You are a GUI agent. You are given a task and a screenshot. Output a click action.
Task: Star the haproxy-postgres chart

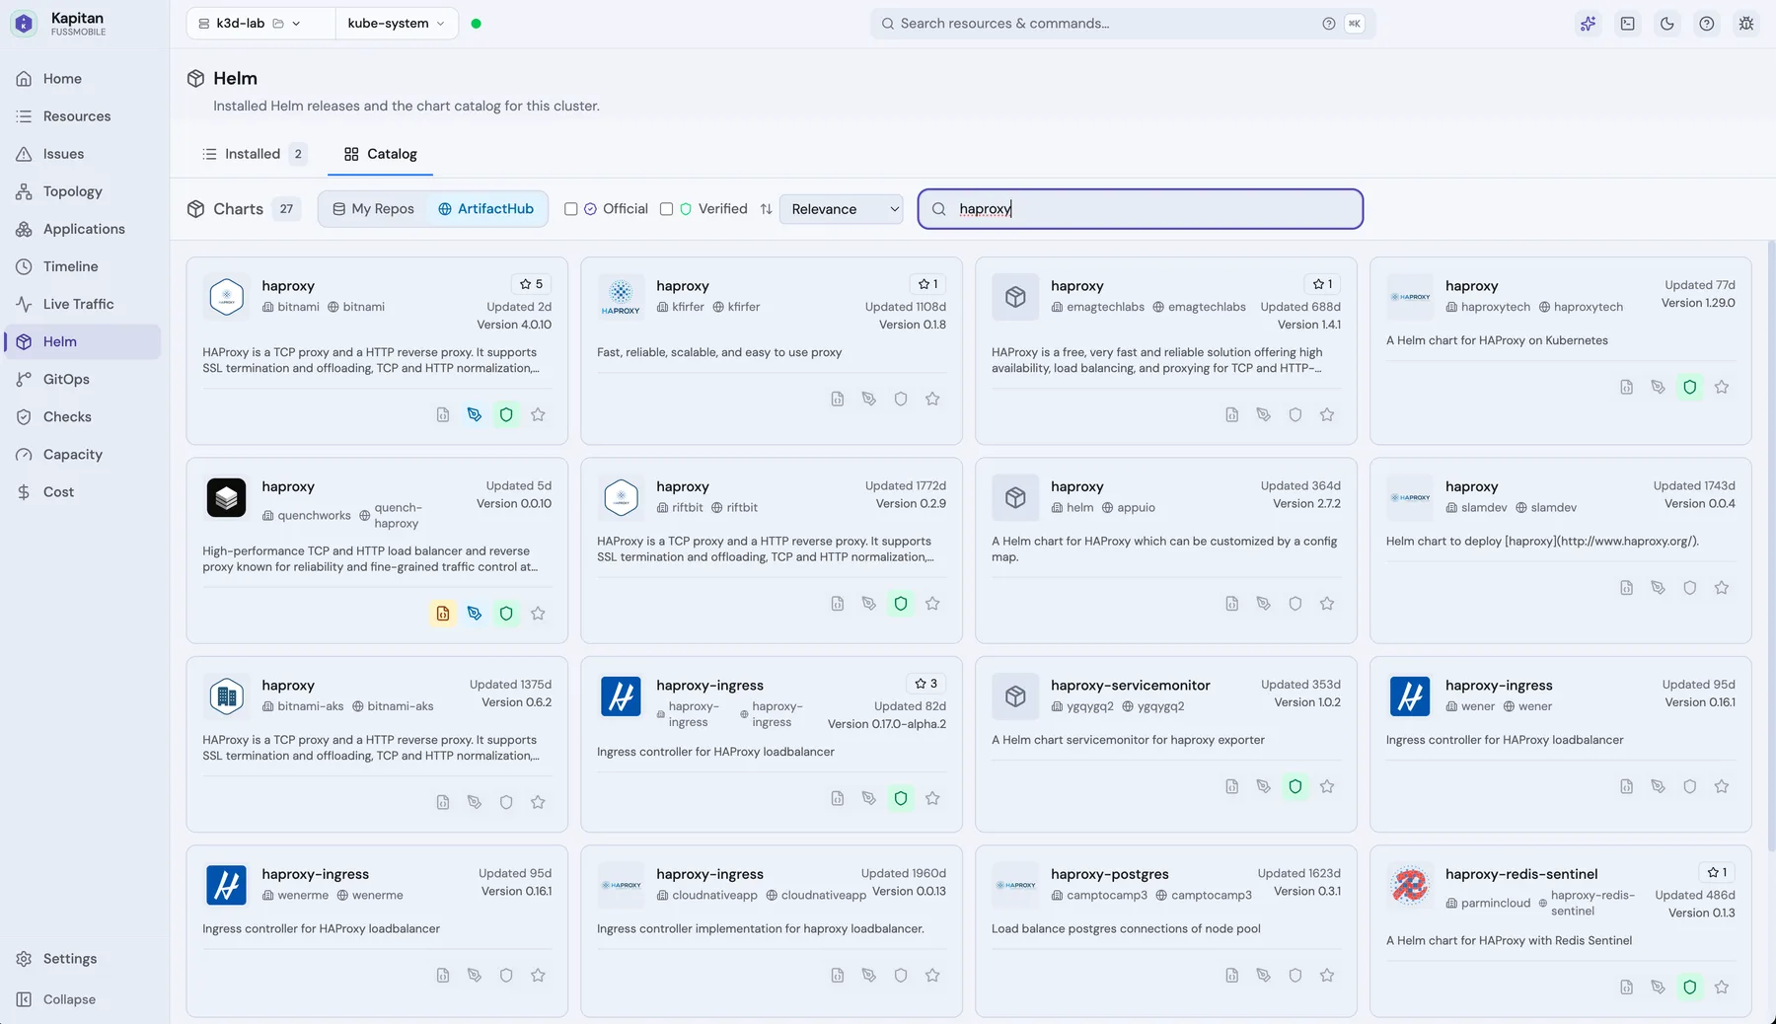pos(1327,976)
